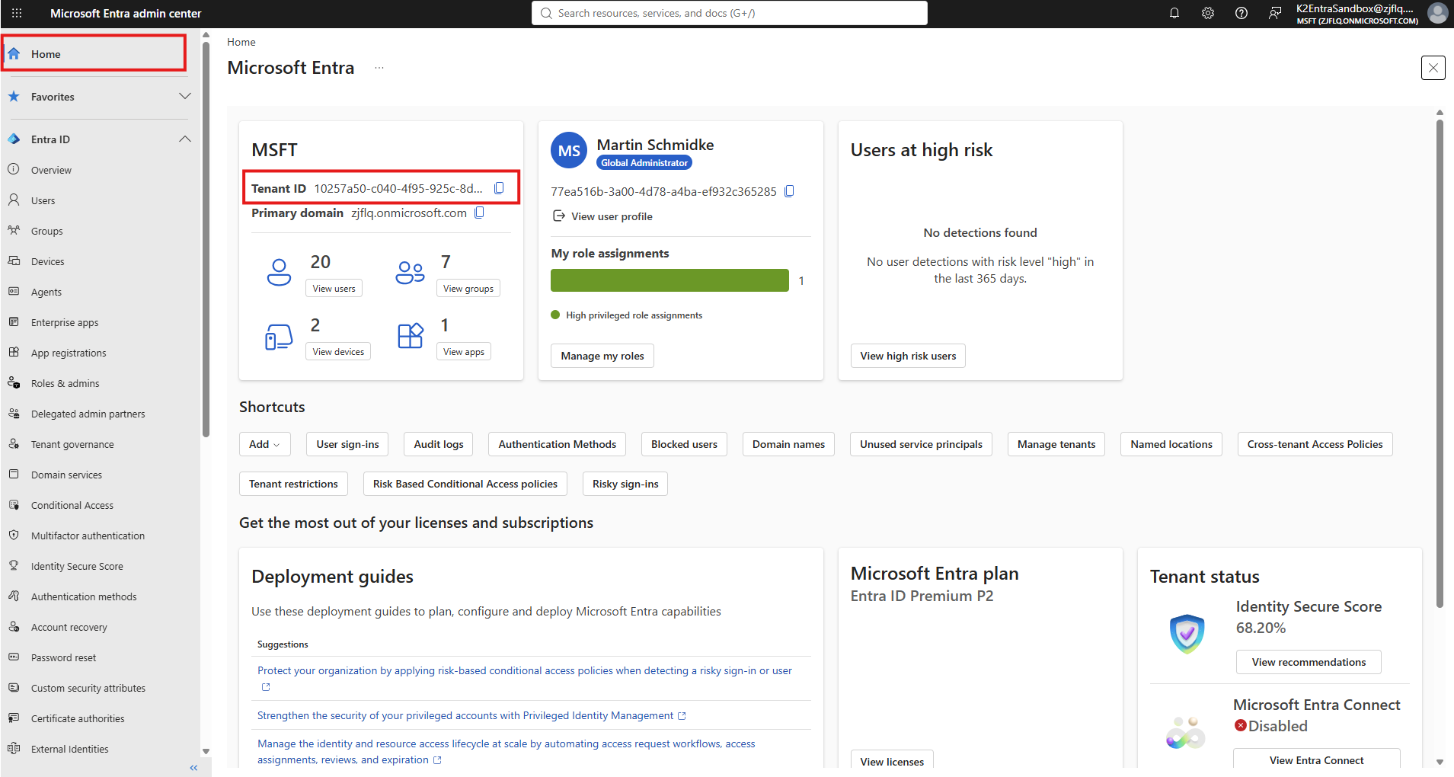Click the devices count icon
Screen dimensions: 1454x777
click(x=279, y=336)
